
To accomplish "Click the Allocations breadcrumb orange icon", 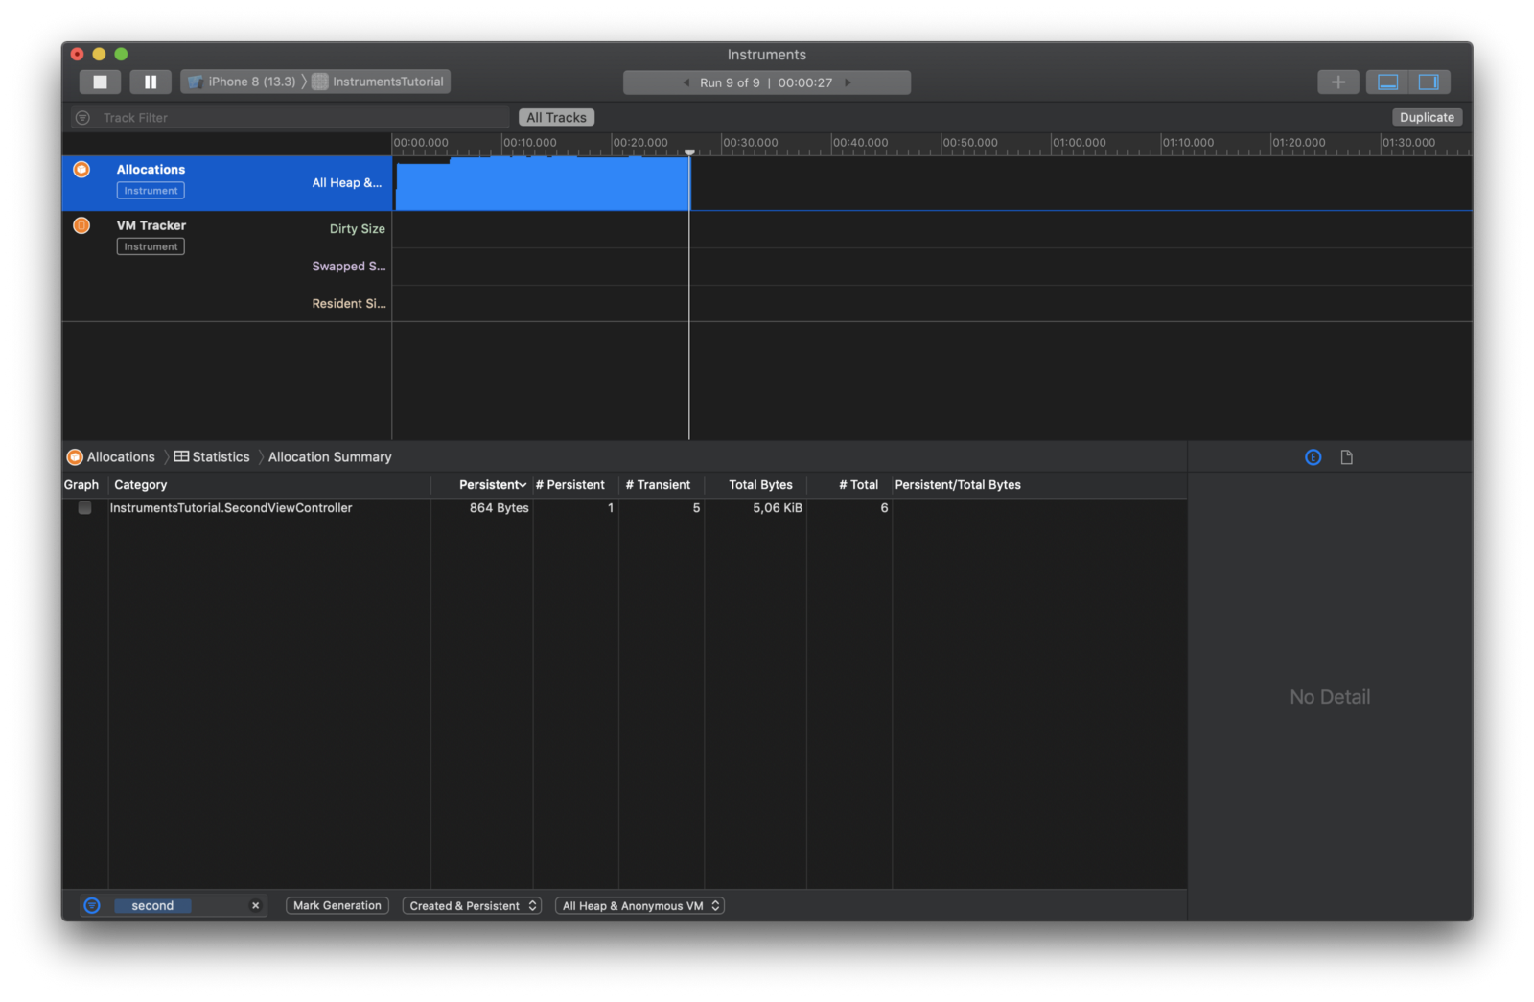I will coord(75,457).
